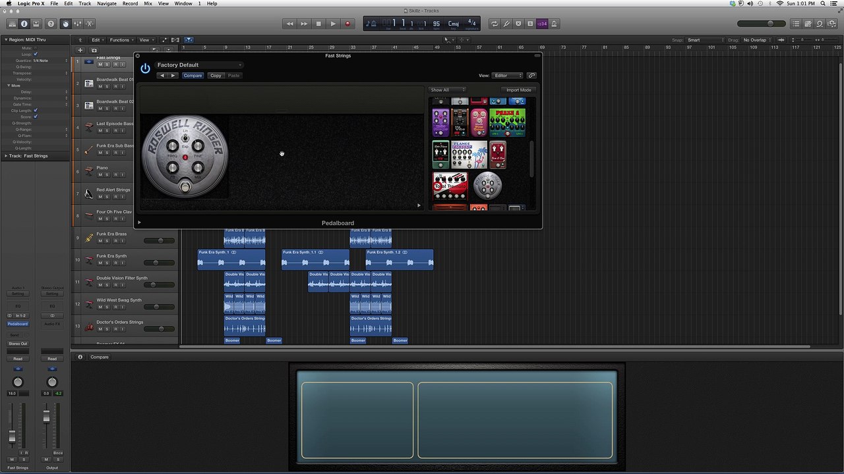The width and height of the screenshot is (844, 474).
Task: Click the Record transport button
Action: point(347,24)
